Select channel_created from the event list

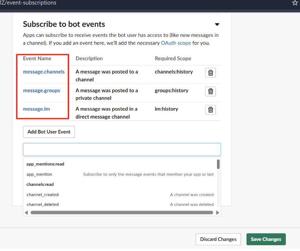click(120, 195)
